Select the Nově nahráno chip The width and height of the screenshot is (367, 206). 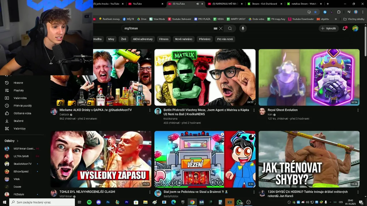[x=184, y=39]
